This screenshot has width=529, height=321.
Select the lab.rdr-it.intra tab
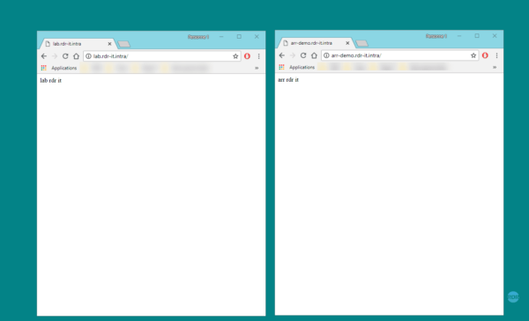click(78, 44)
